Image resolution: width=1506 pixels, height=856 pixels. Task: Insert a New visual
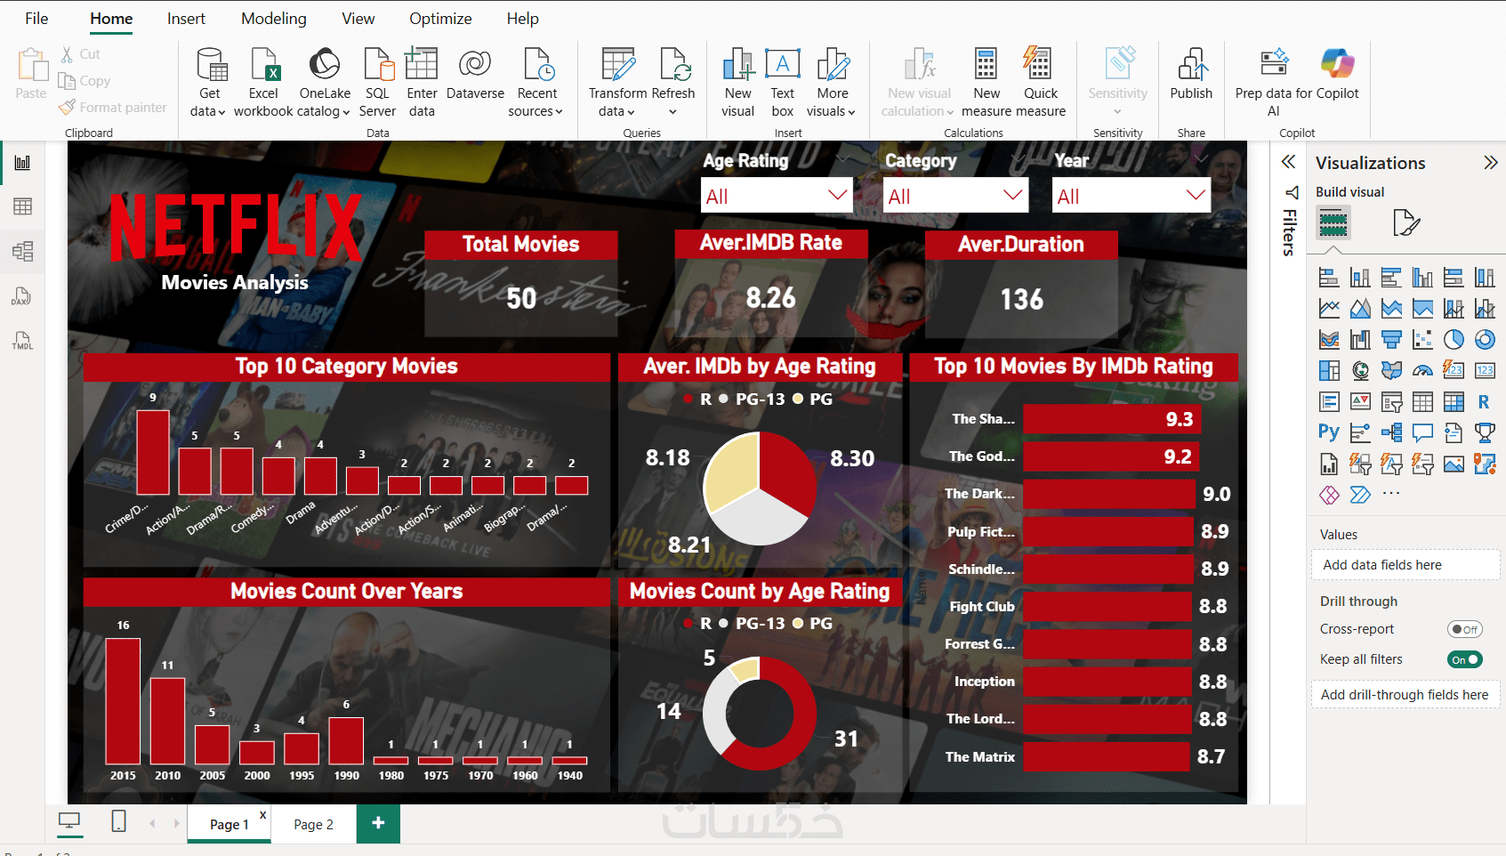coord(737,82)
